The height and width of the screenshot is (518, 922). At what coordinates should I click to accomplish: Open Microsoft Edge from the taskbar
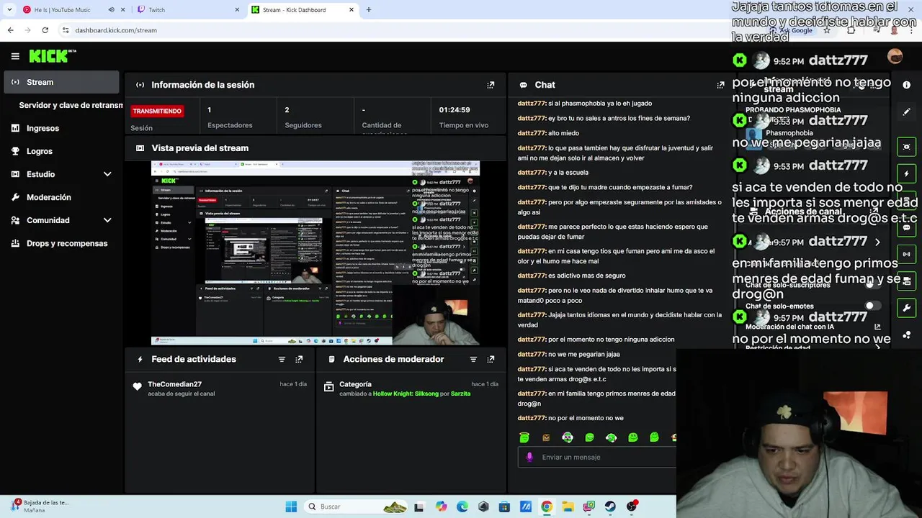tap(462, 506)
